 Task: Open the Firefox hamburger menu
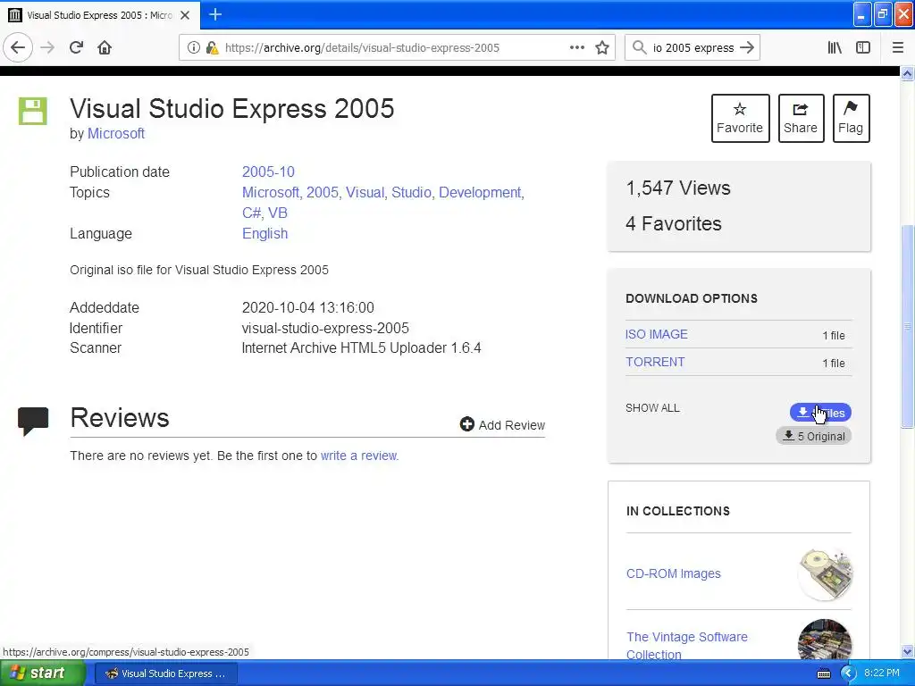[897, 47]
